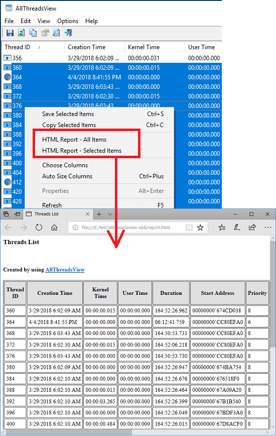276x436 pixels.
Task: Click the Save toolbar icon in AllThreadsView
Action: pos(10,33)
